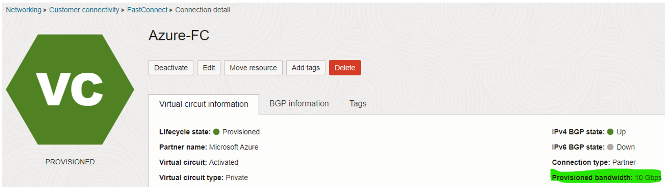Screen dimensions: 670x192
Task: Open the Networking breadcrumb link
Action: [24, 10]
